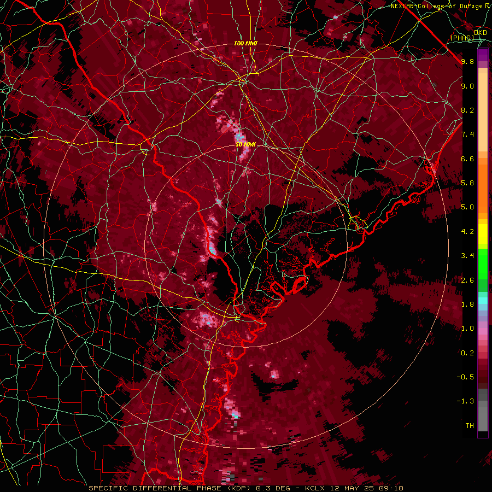Click the SPECIFIC DIFFERENTIAL PHASE (KDP) caption
This screenshot has width=492, height=492.
pos(172,488)
